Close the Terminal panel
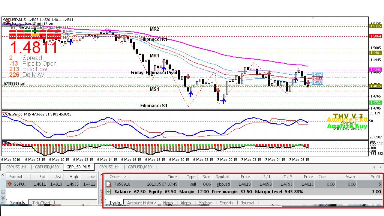This screenshot has height=216, width=384. pyautogui.click(x=101, y=175)
